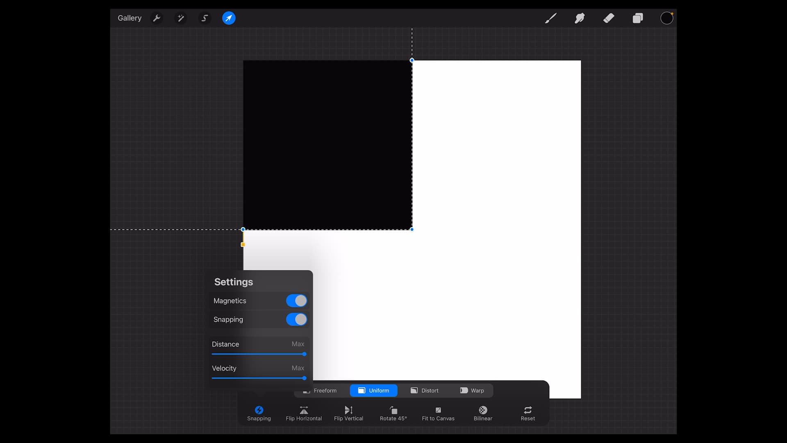Open the Actions wrench menu
Image resolution: width=787 pixels, height=443 pixels.
(157, 18)
